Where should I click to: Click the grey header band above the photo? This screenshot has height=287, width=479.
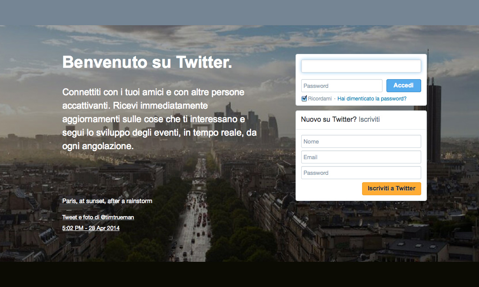pos(239,12)
